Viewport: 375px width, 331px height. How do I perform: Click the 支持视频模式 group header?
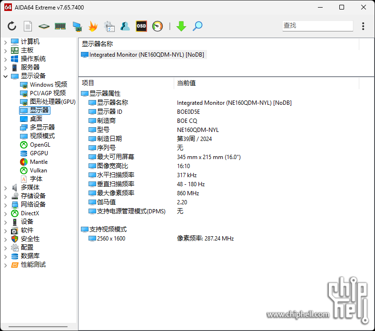[x=108, y=229]
